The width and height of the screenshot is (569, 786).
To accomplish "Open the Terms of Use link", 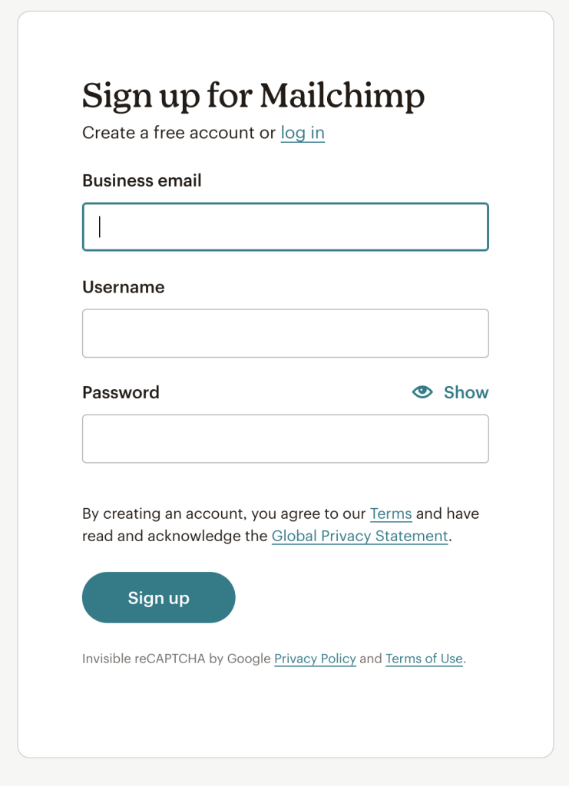I will tap(424, 659).
